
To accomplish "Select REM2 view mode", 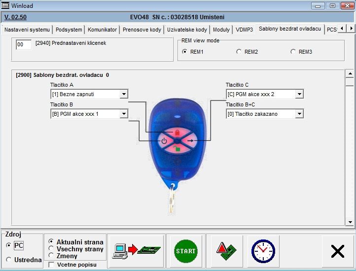I will 239,52.
